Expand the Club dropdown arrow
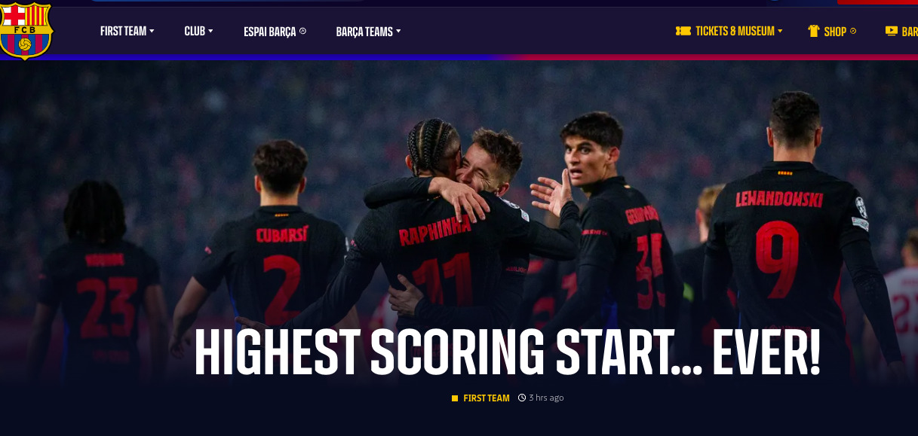Image resolution: width=918 pixels, height=436 pixels. click(x=210, y=31)
